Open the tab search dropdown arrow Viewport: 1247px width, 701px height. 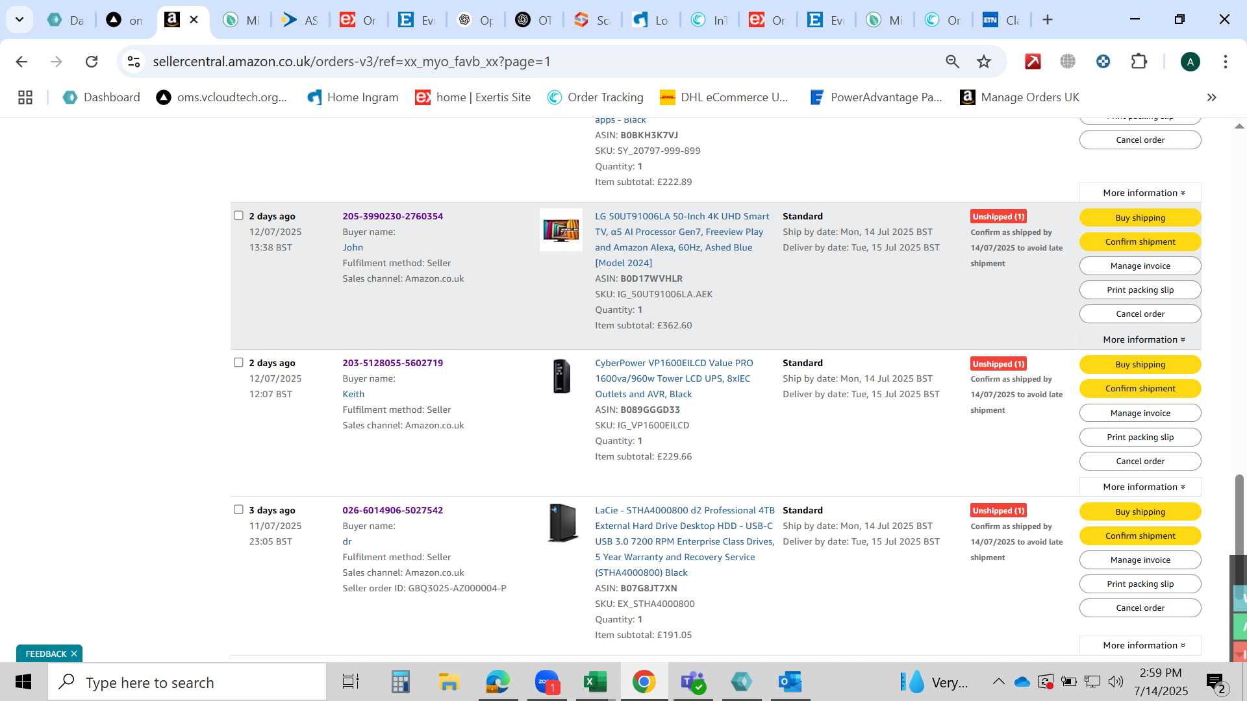click(x=19, y=19)
